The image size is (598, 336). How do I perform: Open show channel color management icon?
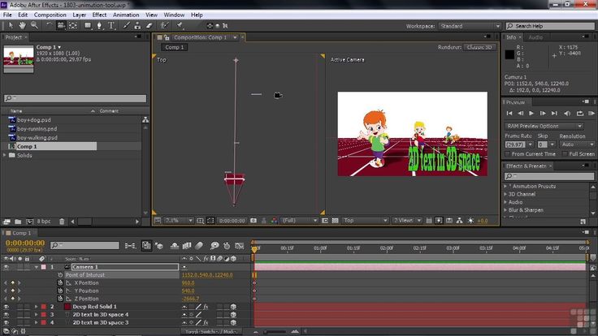coord(274,221)
